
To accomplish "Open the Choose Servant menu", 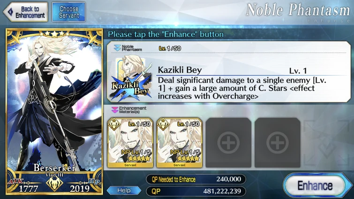I will tap(69, 12).
